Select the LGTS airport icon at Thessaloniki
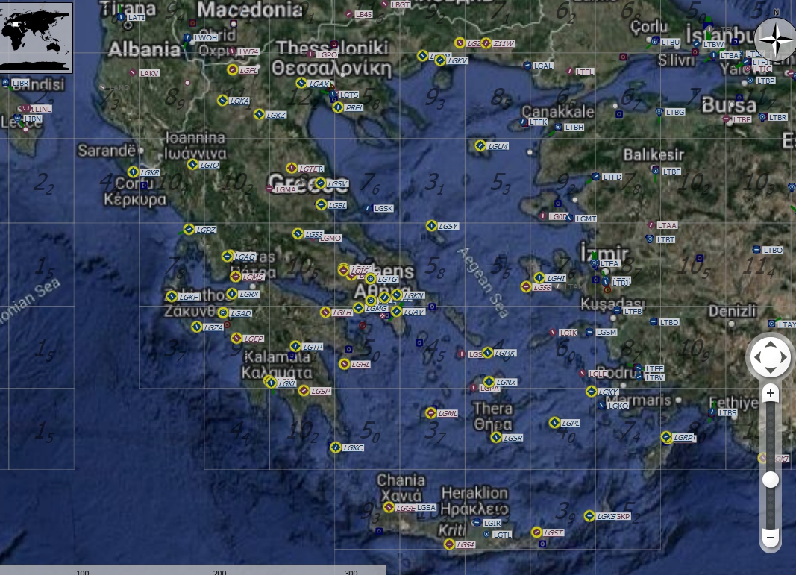The width and height of the screenshot is (796, 575). [x=333, y=95]
